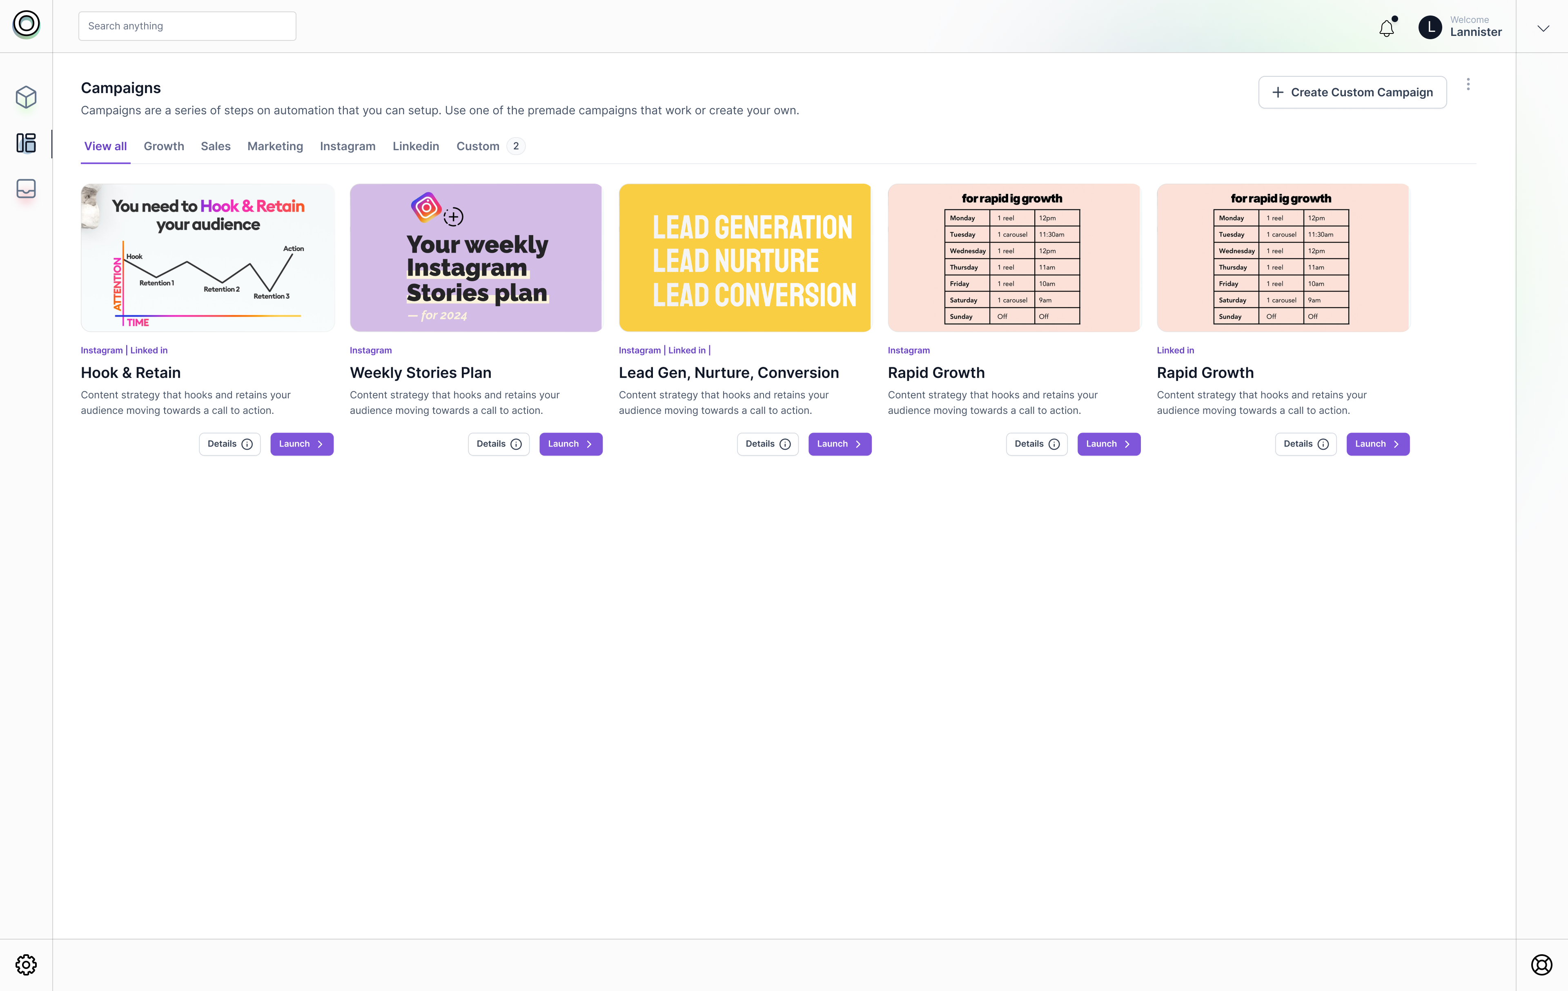Screen dimensions: 1568x991
Task: Expand the user account dropdown chevron
Action: (1543, 28)
